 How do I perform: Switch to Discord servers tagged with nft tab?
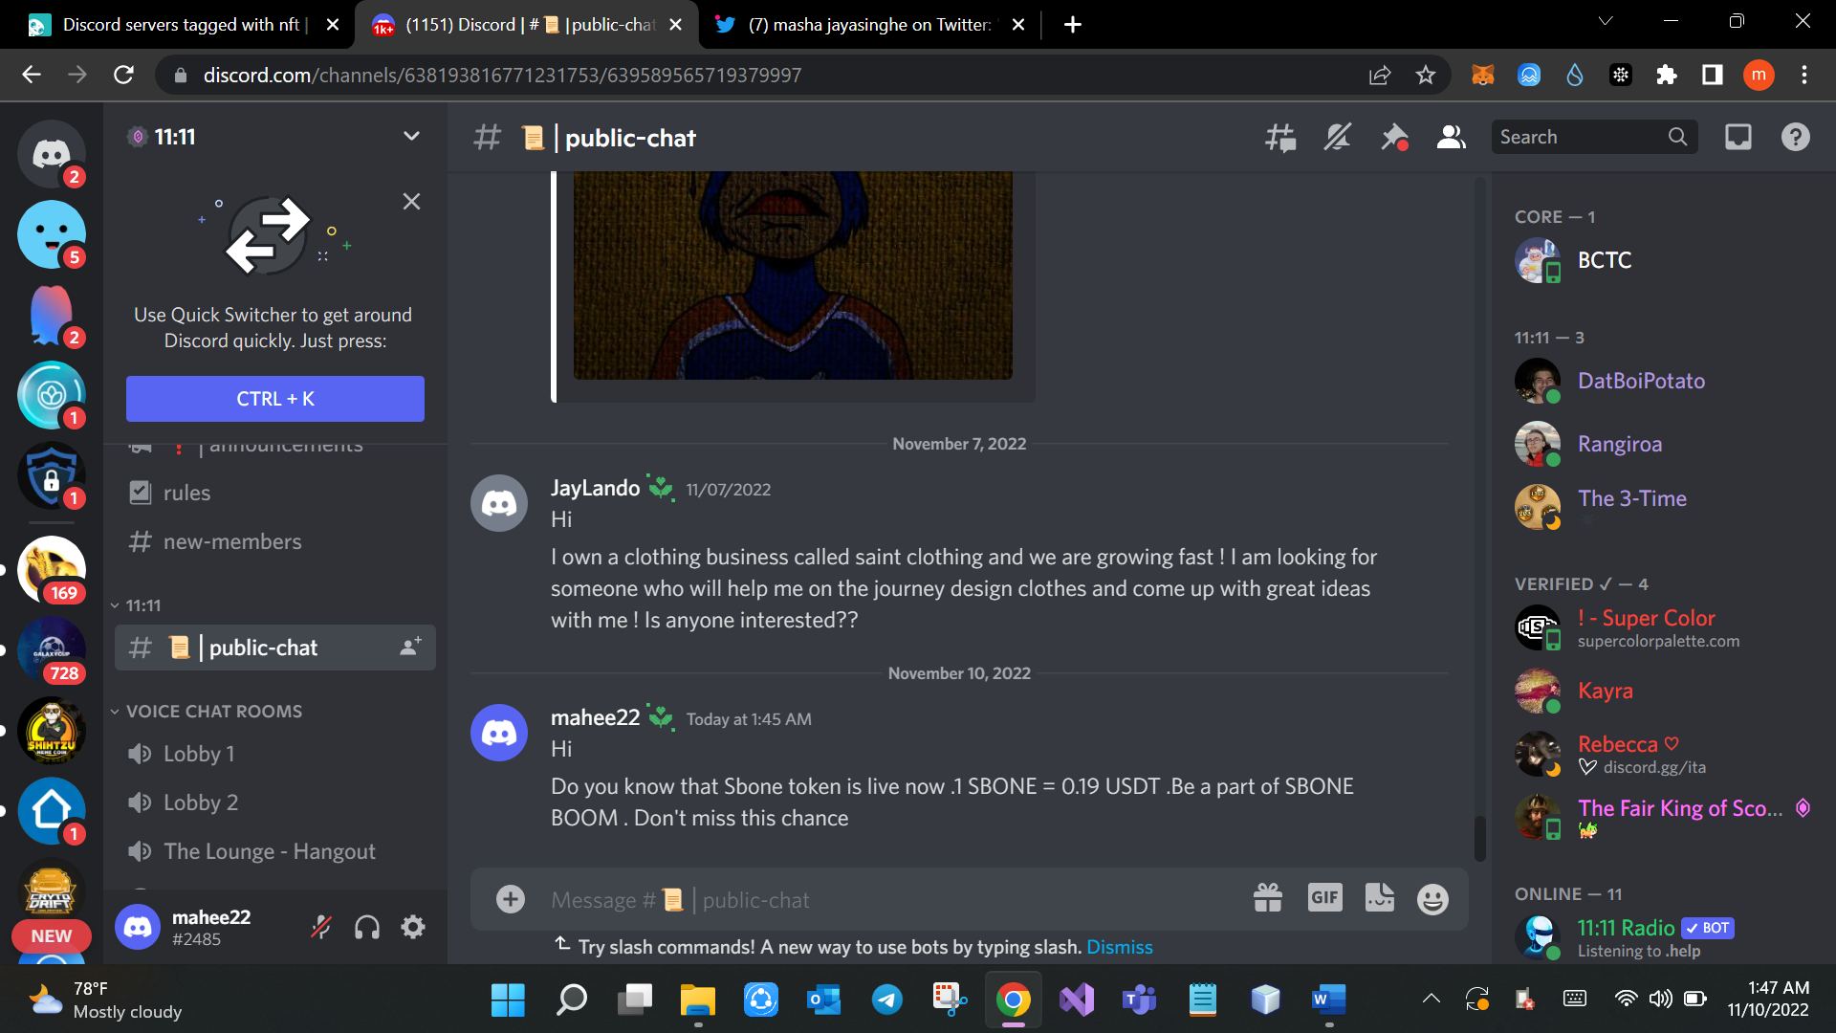point(182,25)
